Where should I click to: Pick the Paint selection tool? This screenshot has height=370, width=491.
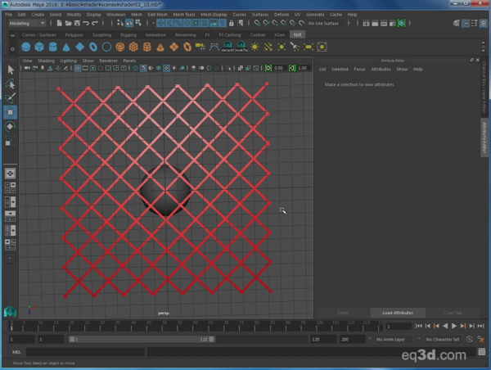(10, 98)
